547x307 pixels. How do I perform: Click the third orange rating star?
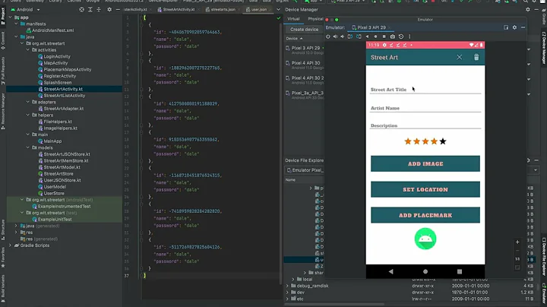(x=425, y=141)
